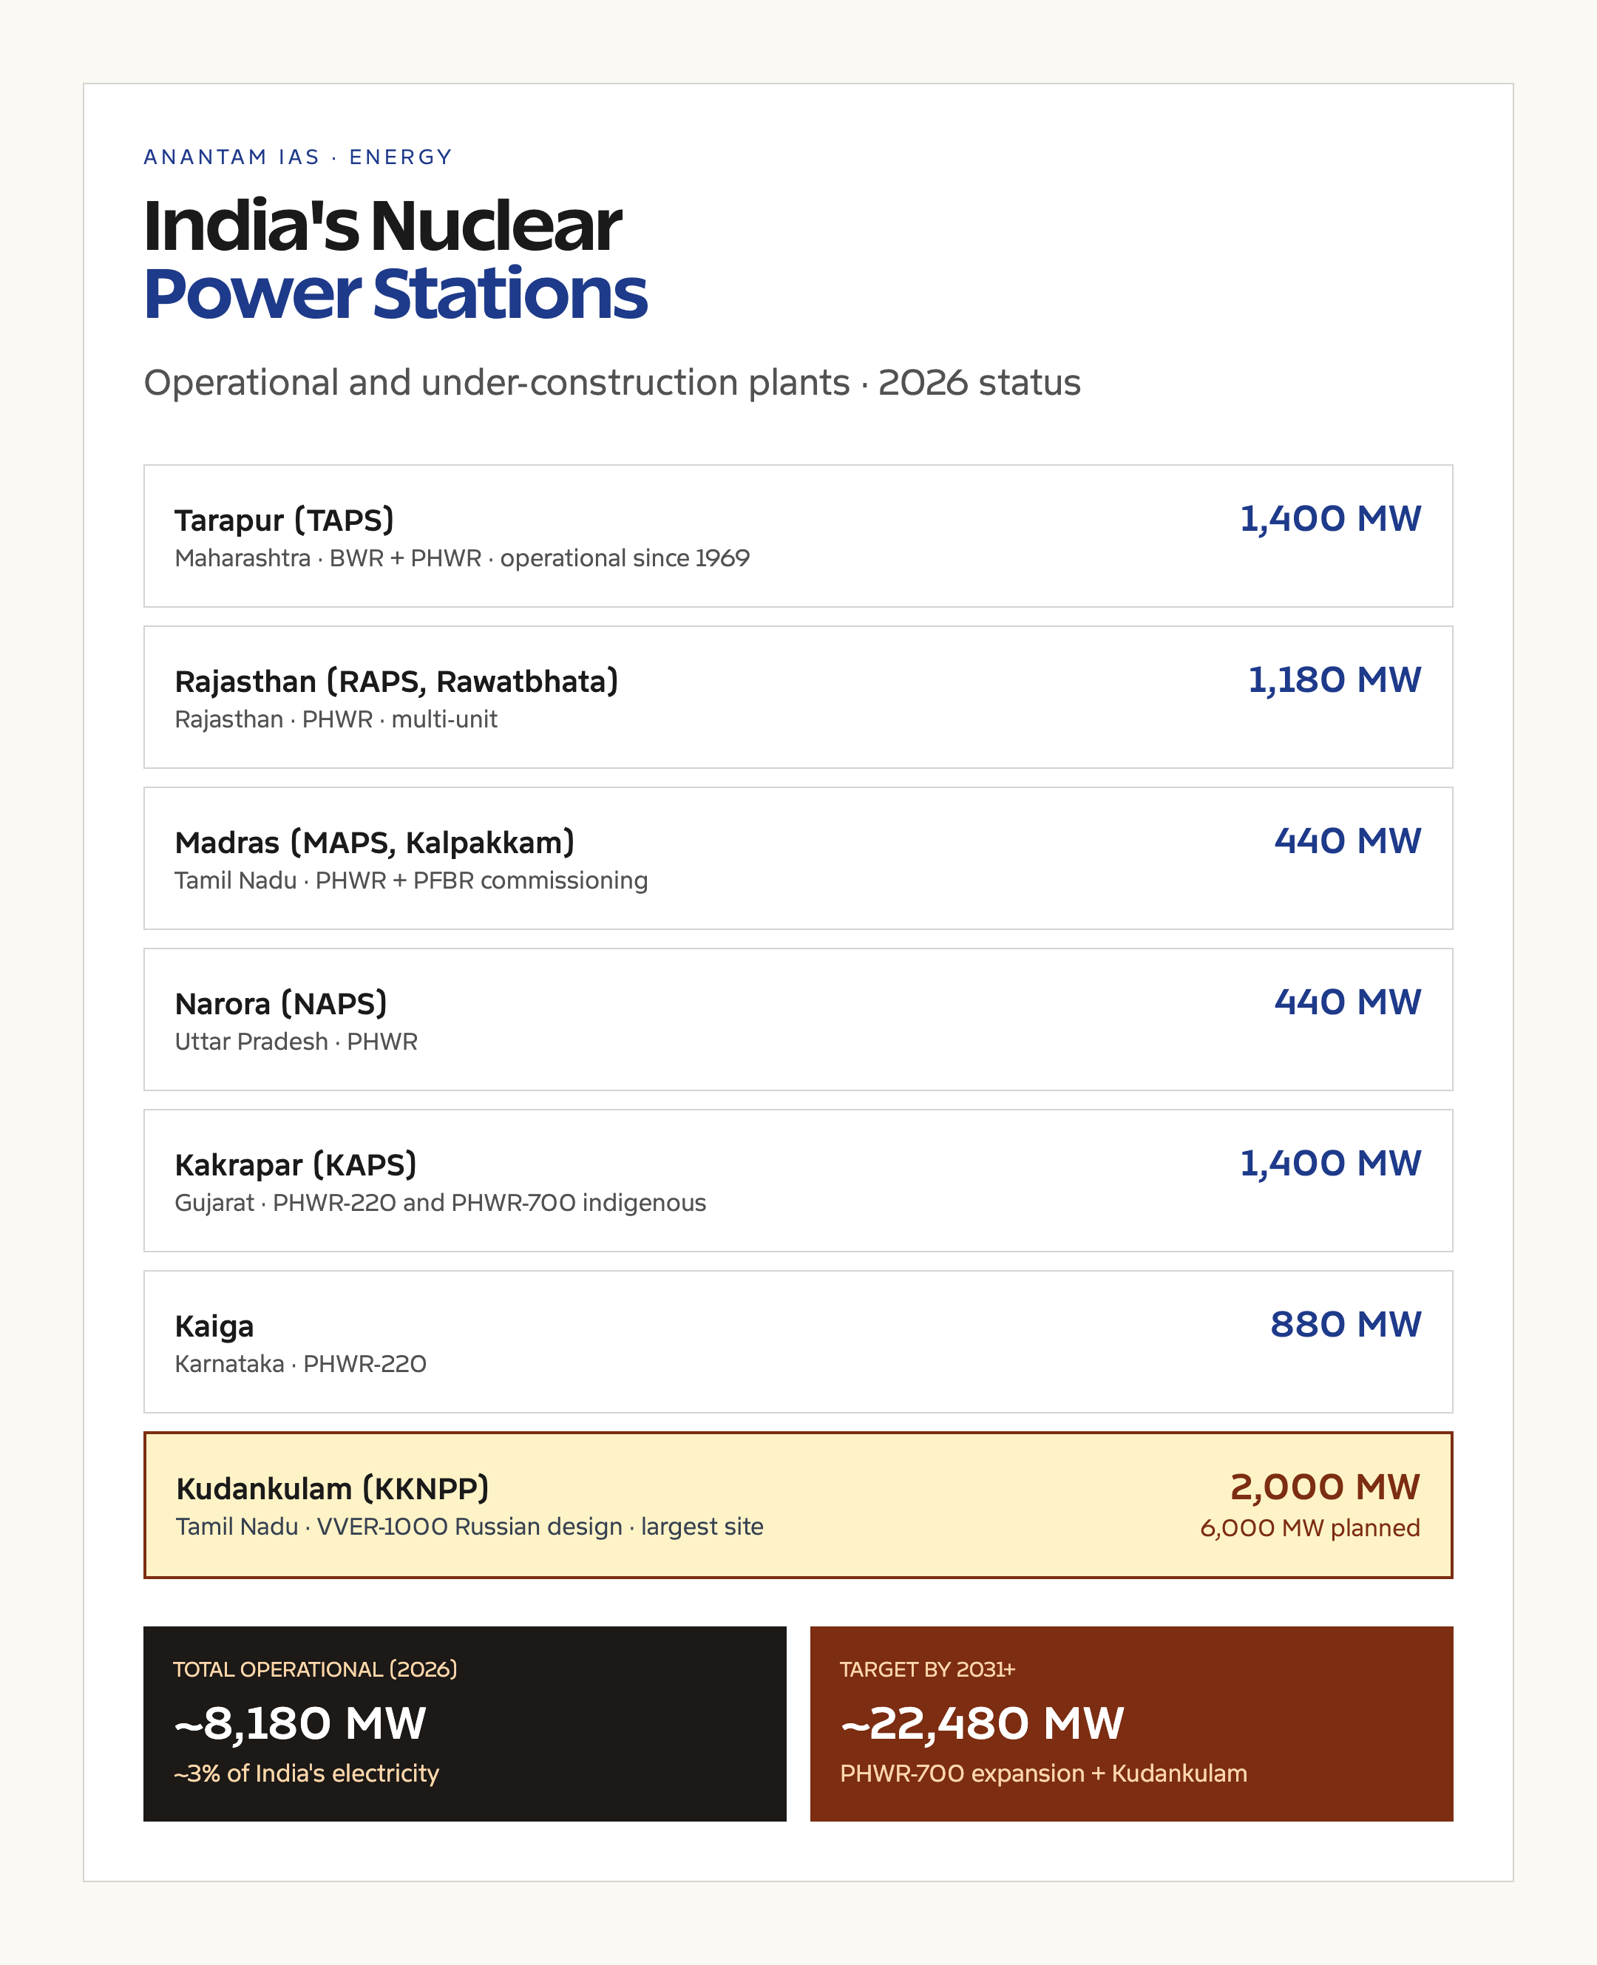The height and width of the screenshot is (1965, 1597).
Task: Click the 'Kudankulam (KKNPP)' station name
Action: 332,1488
